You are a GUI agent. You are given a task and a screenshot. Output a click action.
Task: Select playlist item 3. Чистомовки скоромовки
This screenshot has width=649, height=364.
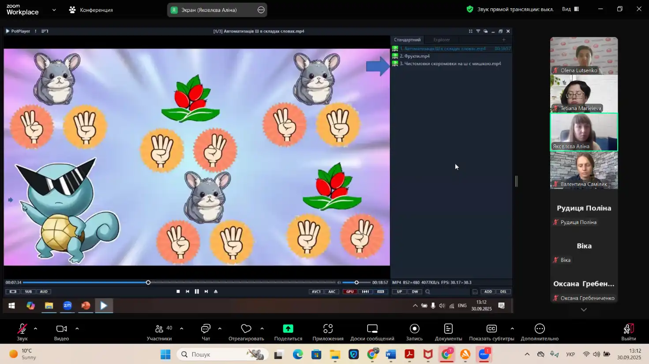(x=451, y=63)
